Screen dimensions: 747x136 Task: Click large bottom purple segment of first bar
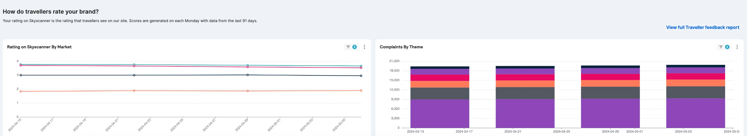(440, 114)
